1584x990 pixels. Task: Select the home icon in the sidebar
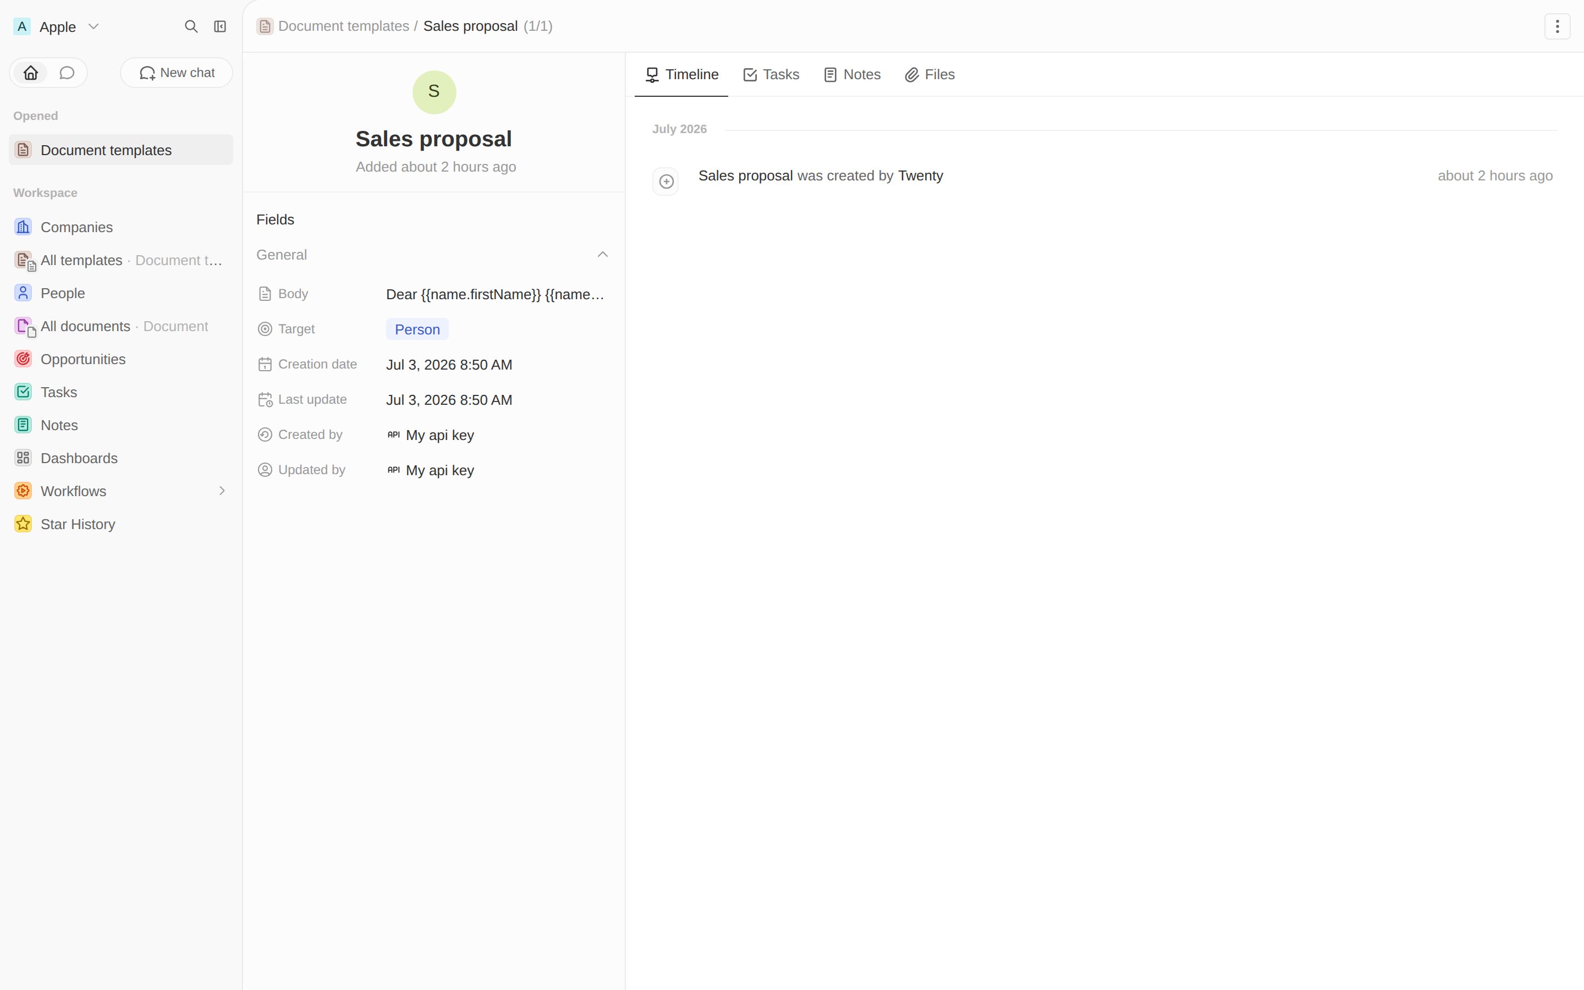(31, 73)
